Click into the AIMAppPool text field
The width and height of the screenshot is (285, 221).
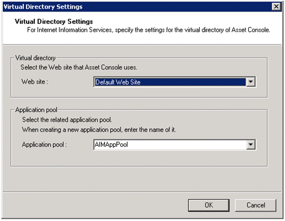pos(170,145)
